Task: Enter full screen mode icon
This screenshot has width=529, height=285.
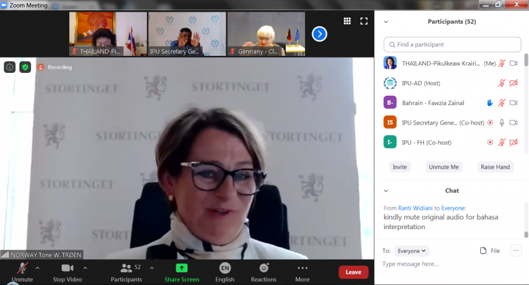Action: pos(364,21)
